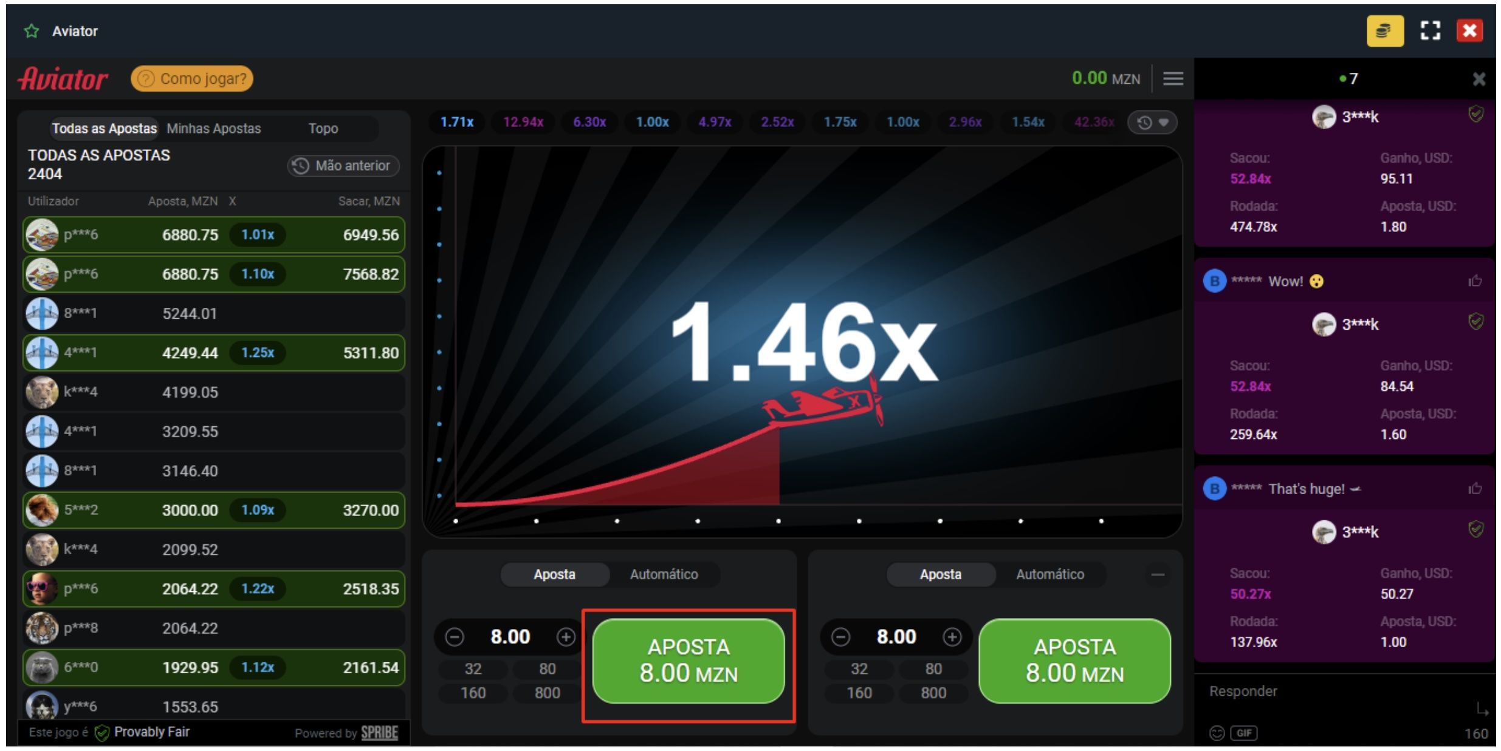Screen dimensions: 1501x751
Task: Set left bet to 160 preset
Action: coord(473,693)
